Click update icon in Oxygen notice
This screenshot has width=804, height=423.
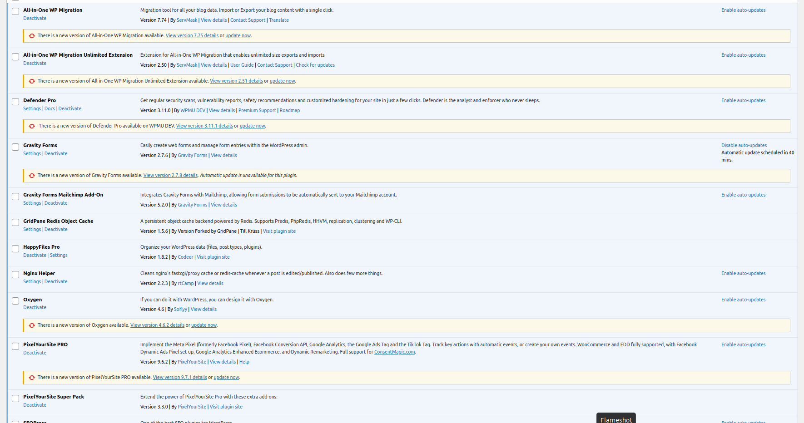point(32,325)
